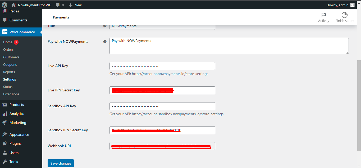The image size is (361, 168).
Task: Open the Reports submenu item
Action: 9,72
